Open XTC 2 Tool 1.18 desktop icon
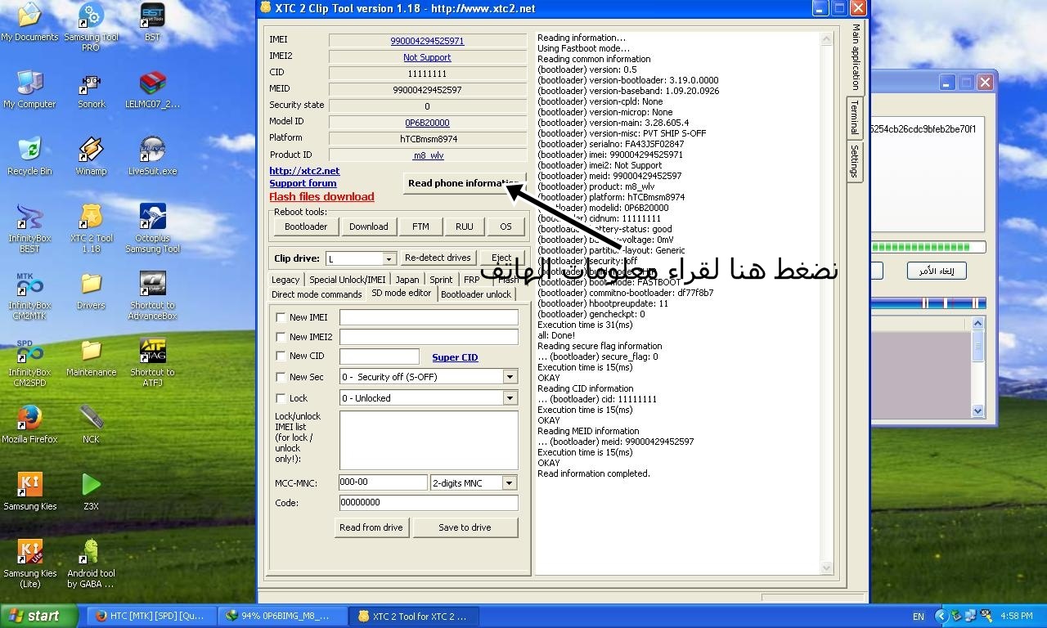This screenshot has width=1047, height=628. tap(91, 229)
